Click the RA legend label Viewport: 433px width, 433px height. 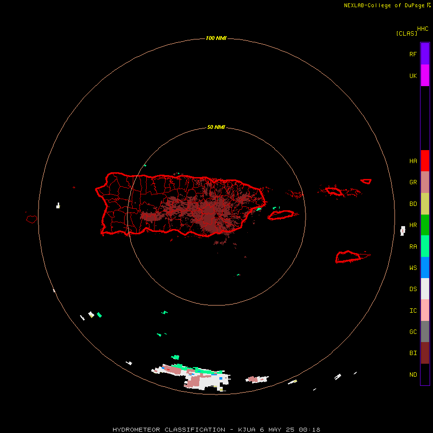[x=413, y=247]
